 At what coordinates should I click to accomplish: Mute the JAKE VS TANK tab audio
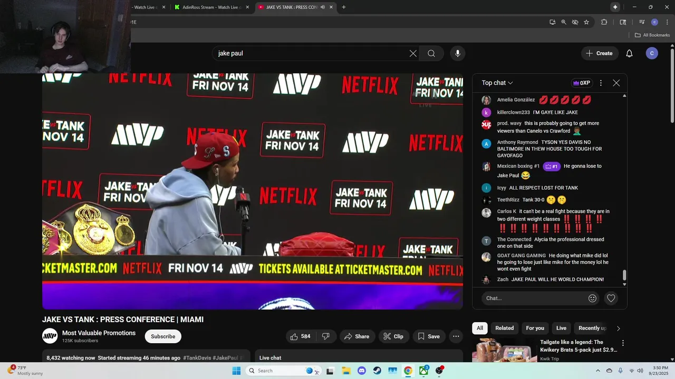tap(322, 7)
